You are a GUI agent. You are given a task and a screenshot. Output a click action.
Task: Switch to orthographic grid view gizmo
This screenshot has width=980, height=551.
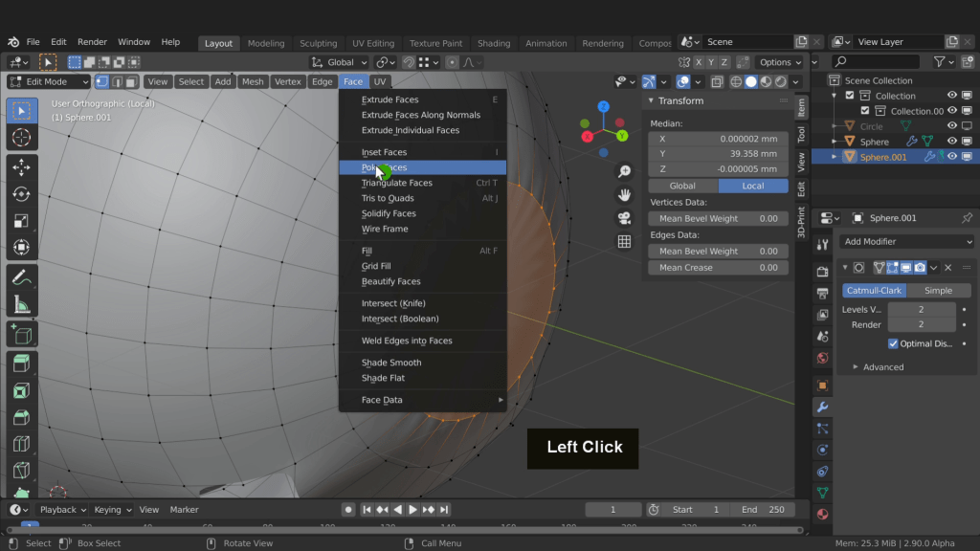(624, 242)
